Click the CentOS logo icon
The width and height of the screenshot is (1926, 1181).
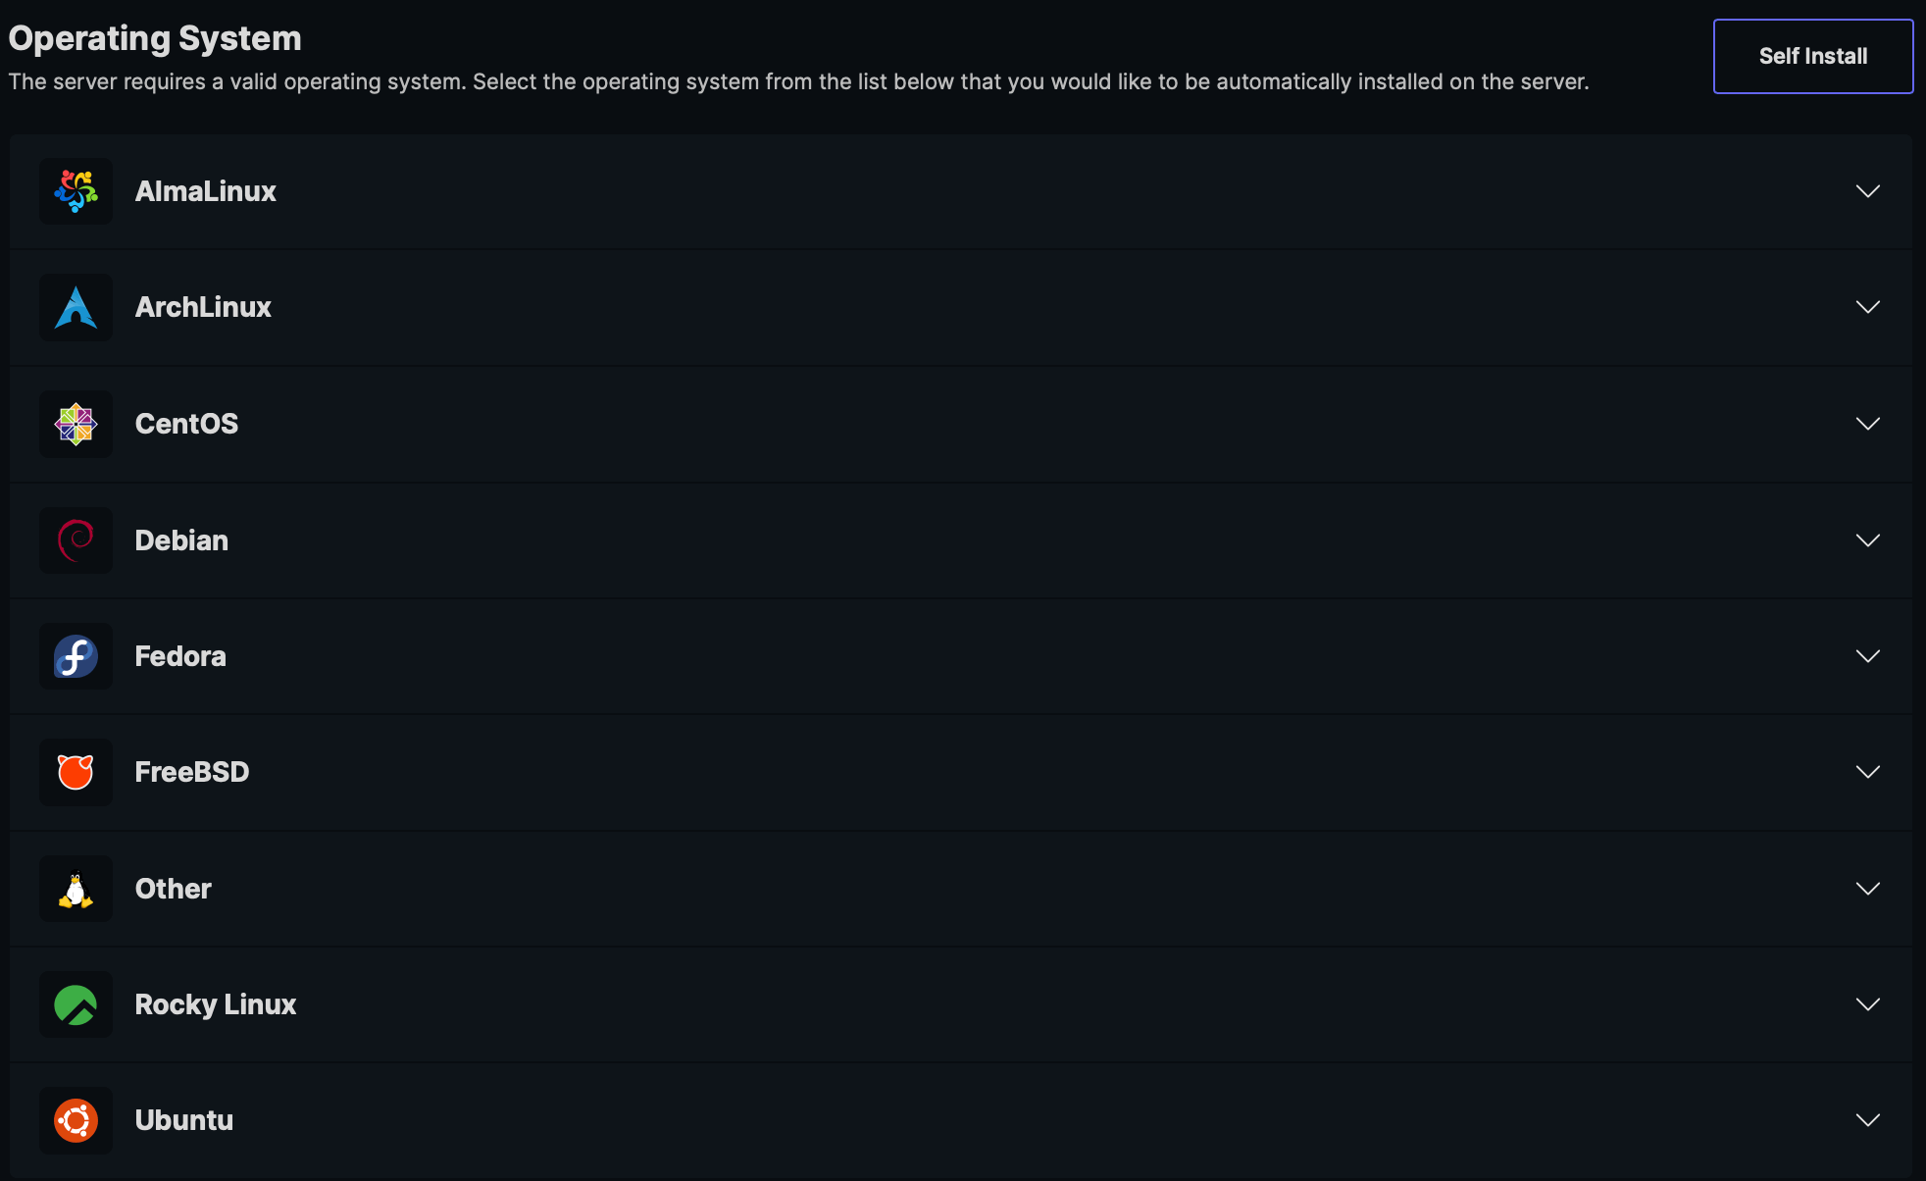click(x=76, y=424)
